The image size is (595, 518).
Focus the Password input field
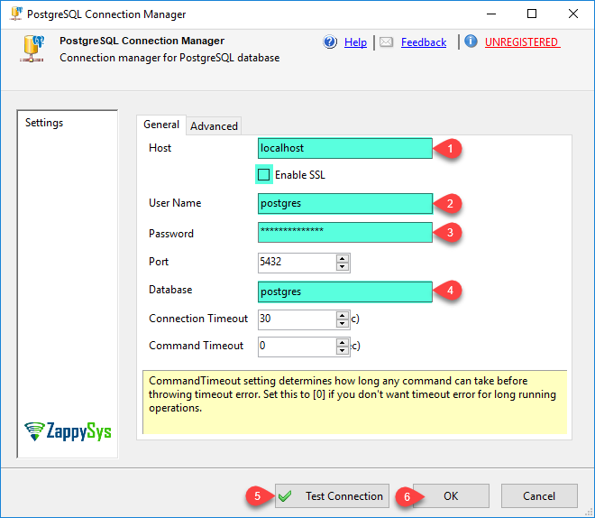click(345, 233)
